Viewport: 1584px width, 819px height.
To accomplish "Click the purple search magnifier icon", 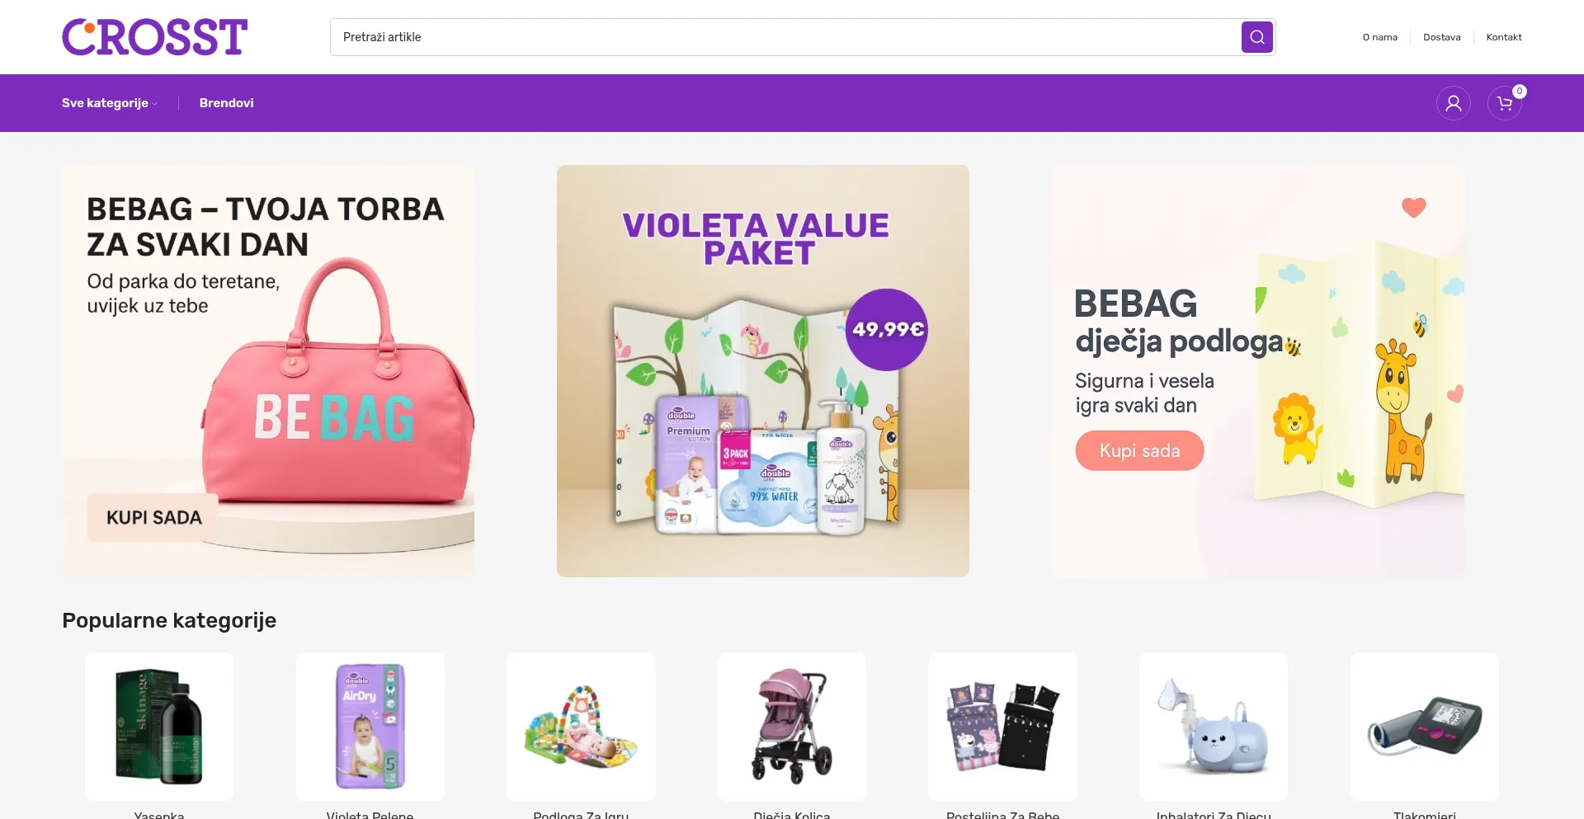I will (1256, 37).
